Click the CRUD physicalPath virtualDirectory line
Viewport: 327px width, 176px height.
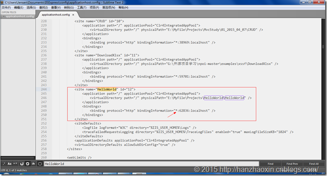pos(177,30)
